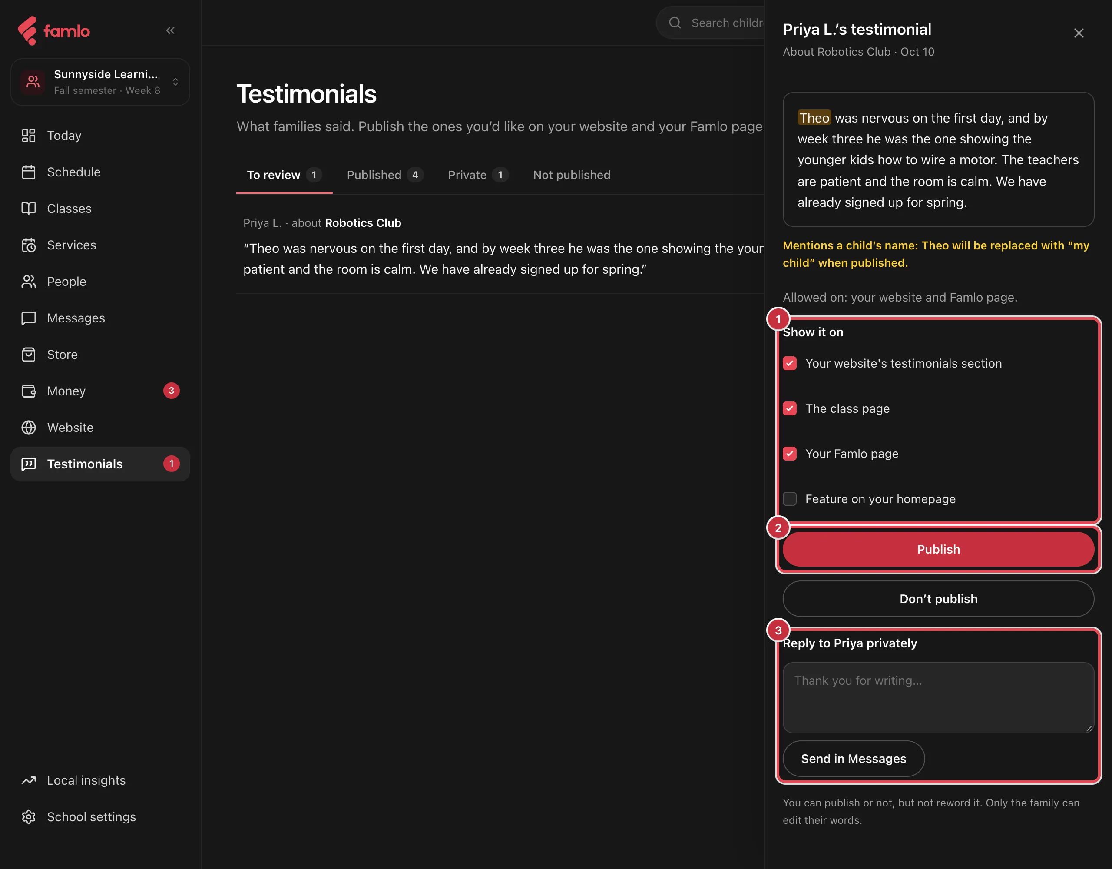Viewport: 1112px width, 869px height.
Task: Click the Messages chat bubble icon
Action: click(x=29, y=318)
